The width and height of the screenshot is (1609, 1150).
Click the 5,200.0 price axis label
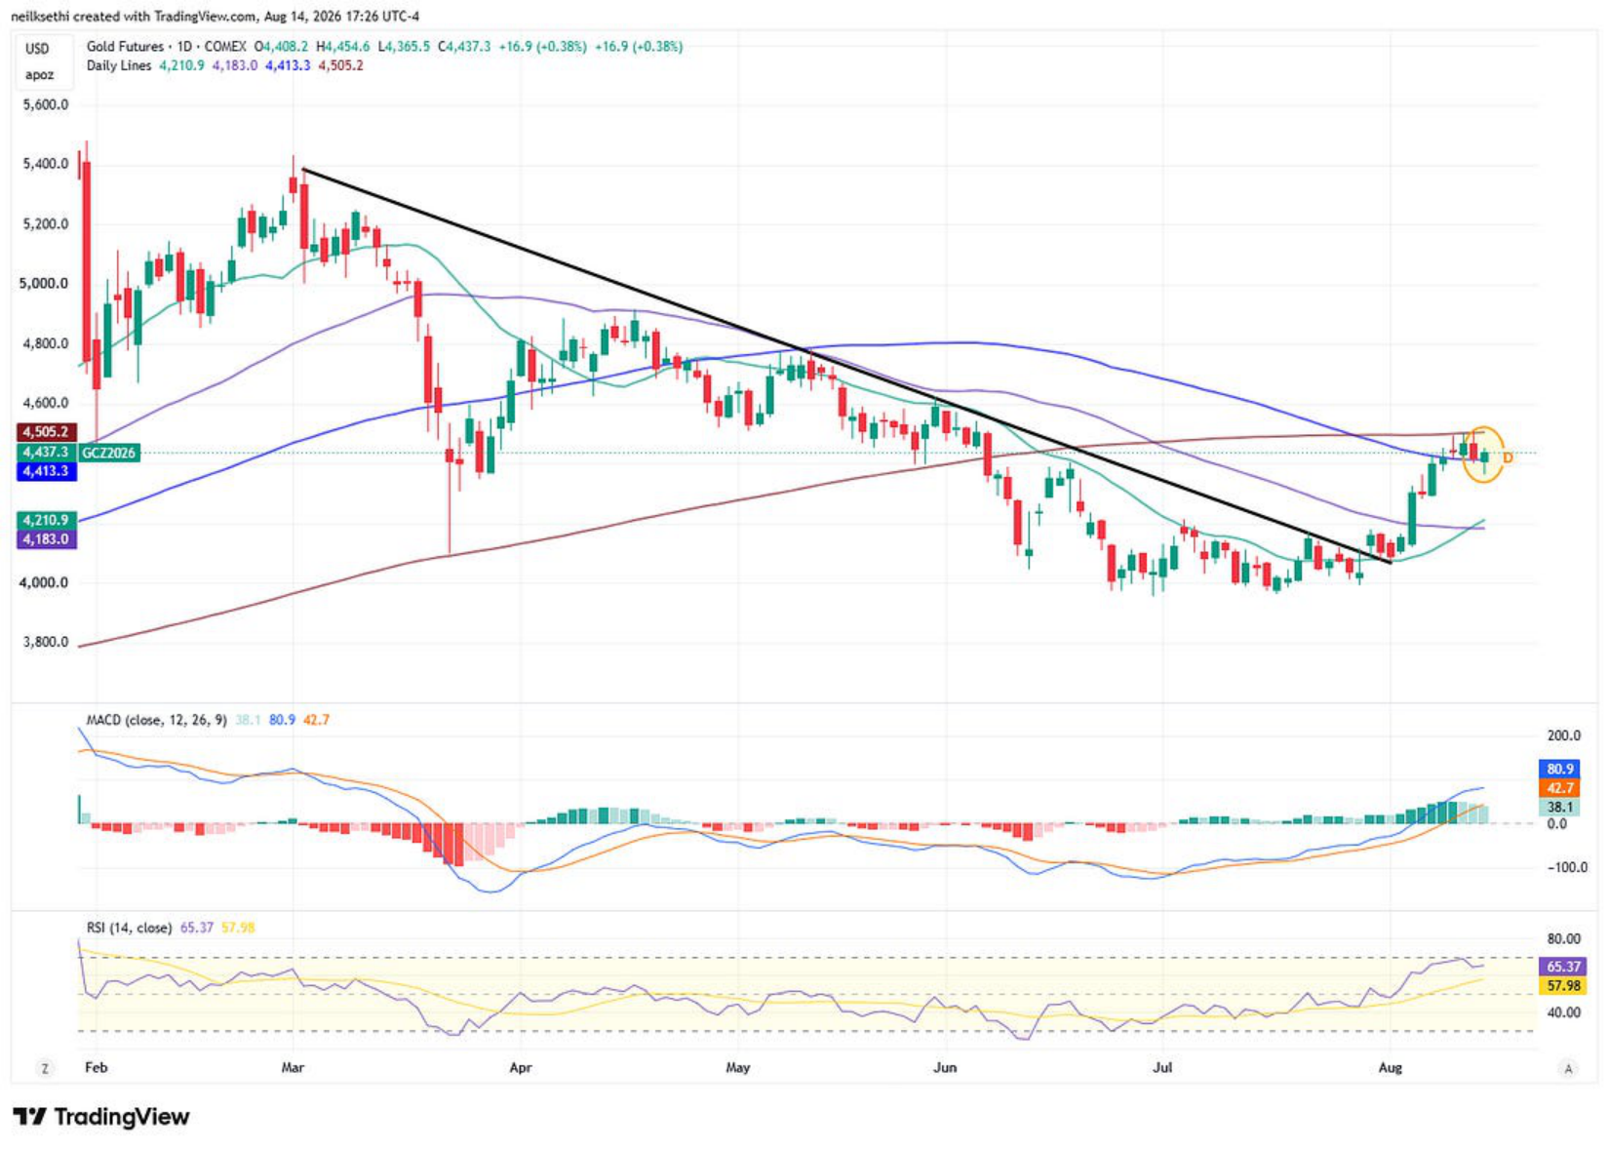(x=45, y=223)
